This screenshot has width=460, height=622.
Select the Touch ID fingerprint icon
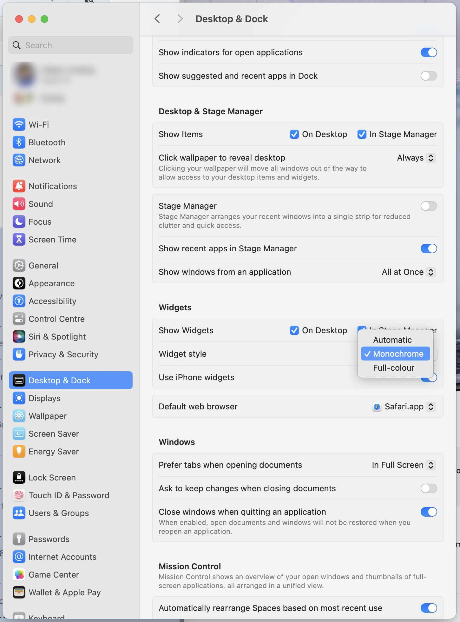(x=19, y=495)
